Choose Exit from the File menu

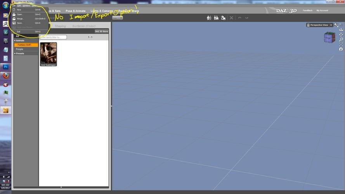click(x=30, y=32)
